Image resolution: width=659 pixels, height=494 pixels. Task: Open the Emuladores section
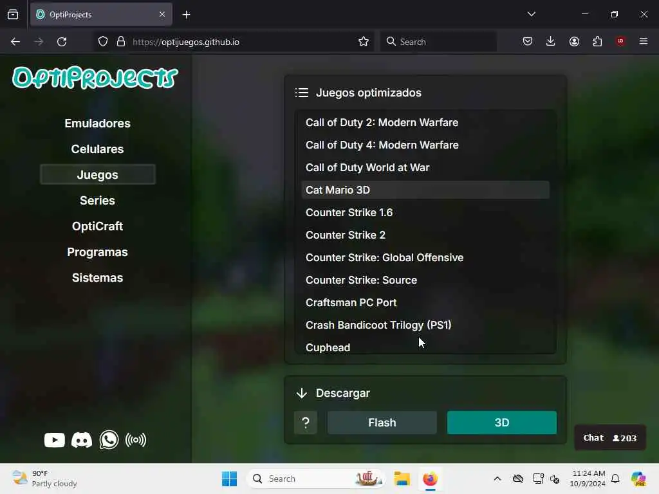[x=98, y=123]
